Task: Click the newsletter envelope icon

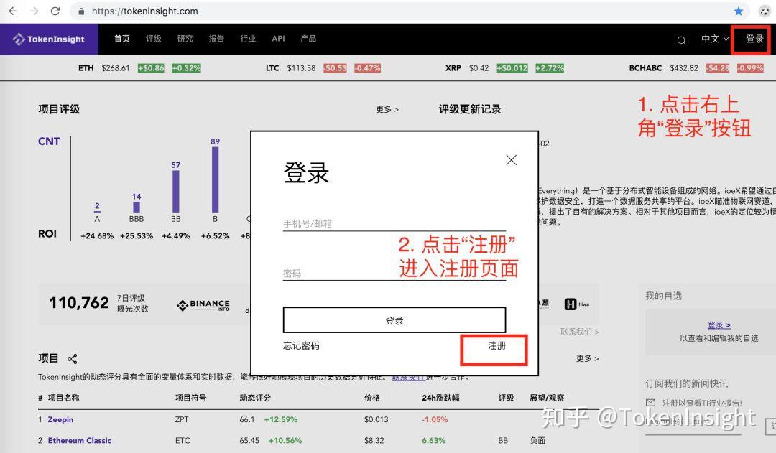Action: 651,403
